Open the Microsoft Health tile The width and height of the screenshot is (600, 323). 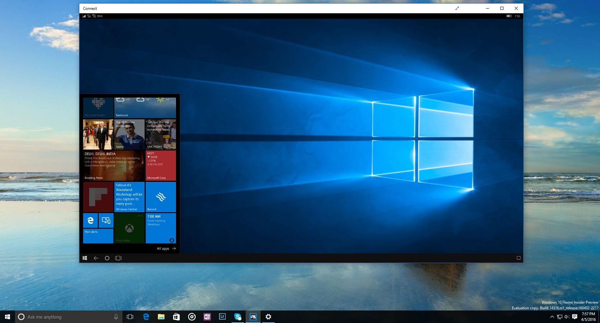[98, 107]
